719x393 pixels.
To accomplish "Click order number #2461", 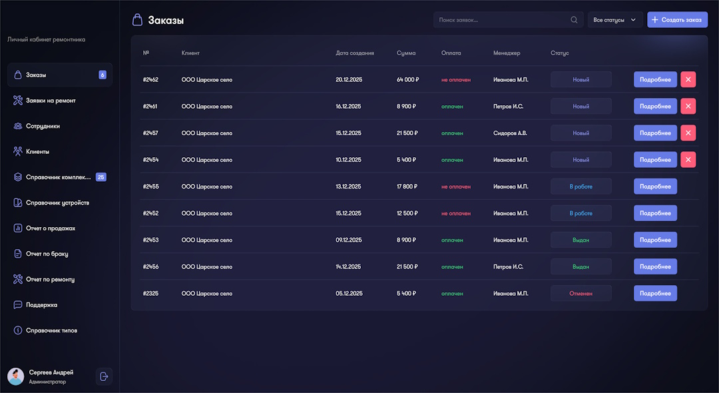I will click(x=150, y=107).
